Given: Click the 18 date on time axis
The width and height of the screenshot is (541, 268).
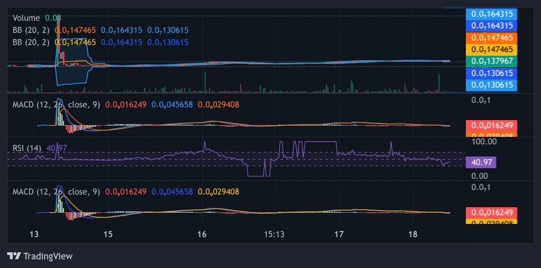Looking at the screenshot, I should coord(413,234).
